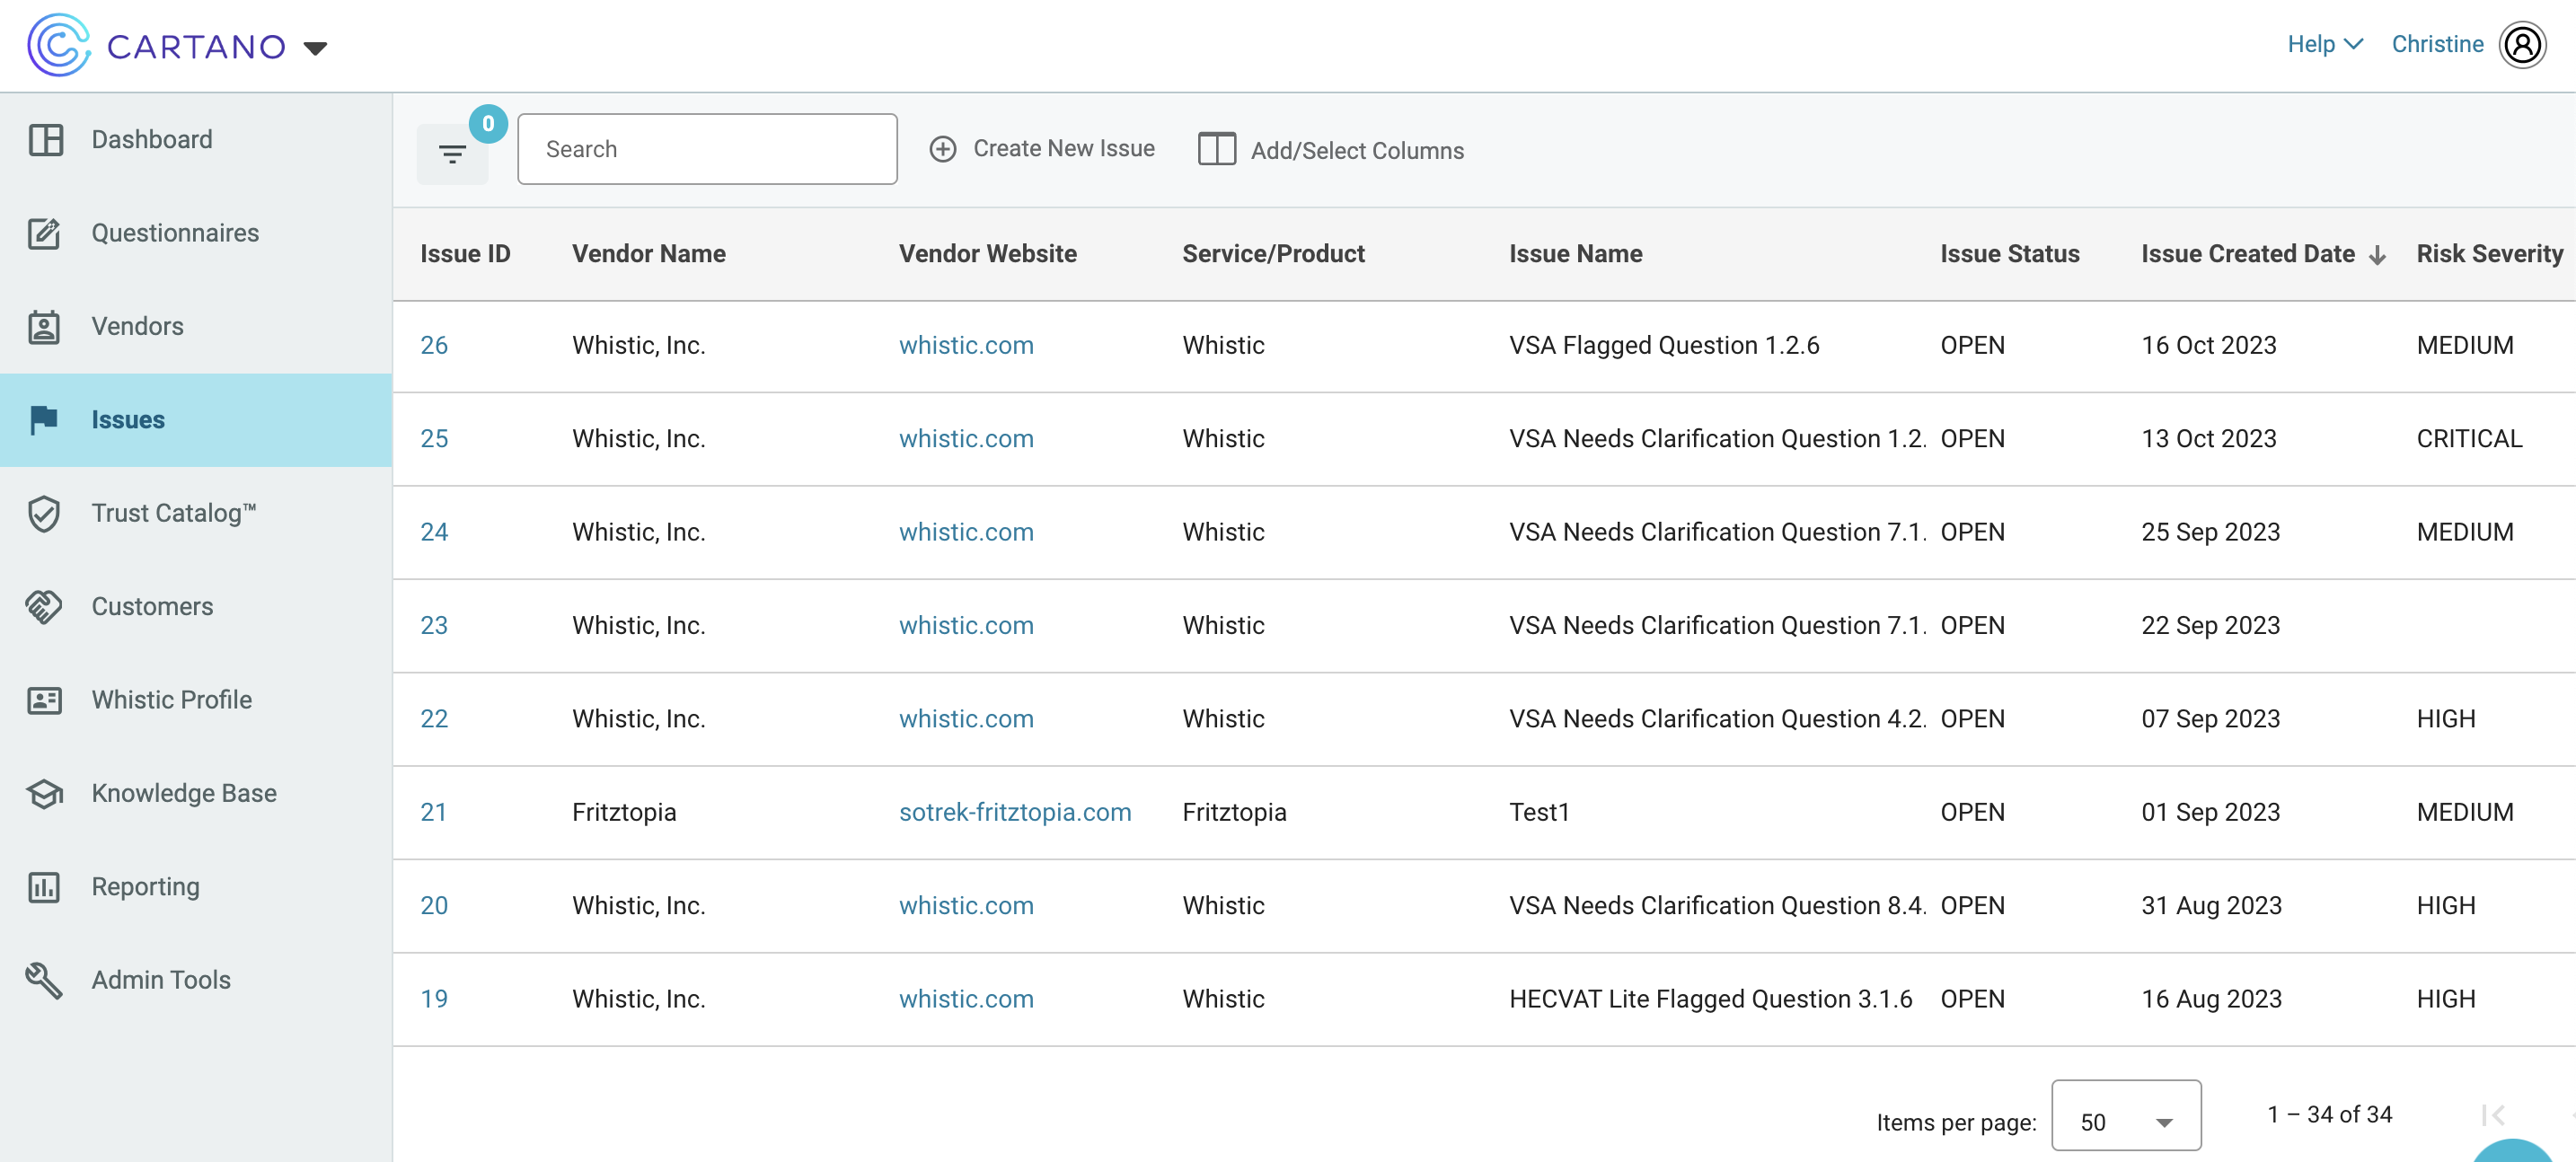Sort by Risk Severity column header
Screen dimensions: 2576x1162
coord(2489,254)
